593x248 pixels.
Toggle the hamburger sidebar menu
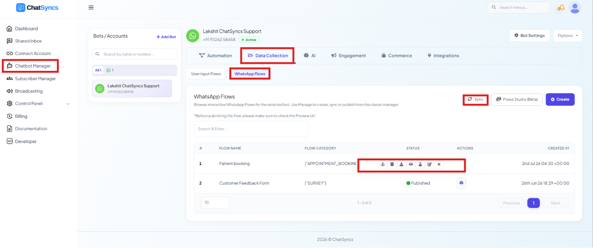(91, 7)
